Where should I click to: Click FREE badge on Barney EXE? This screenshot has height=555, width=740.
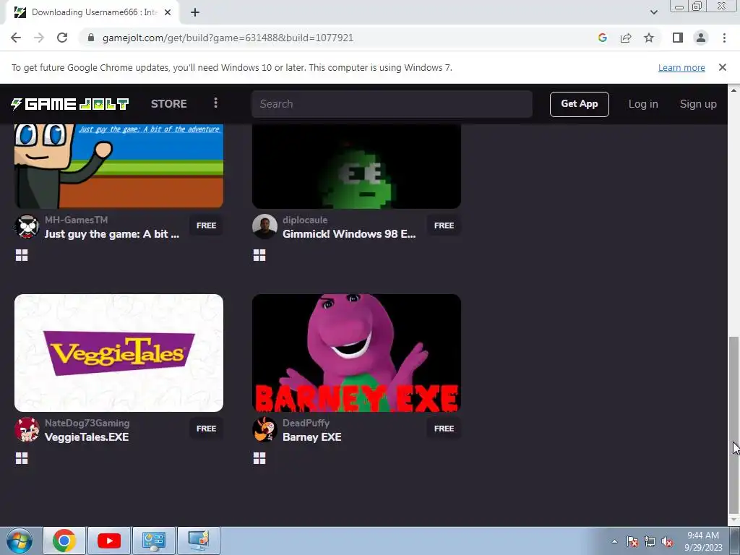[444, 429]
